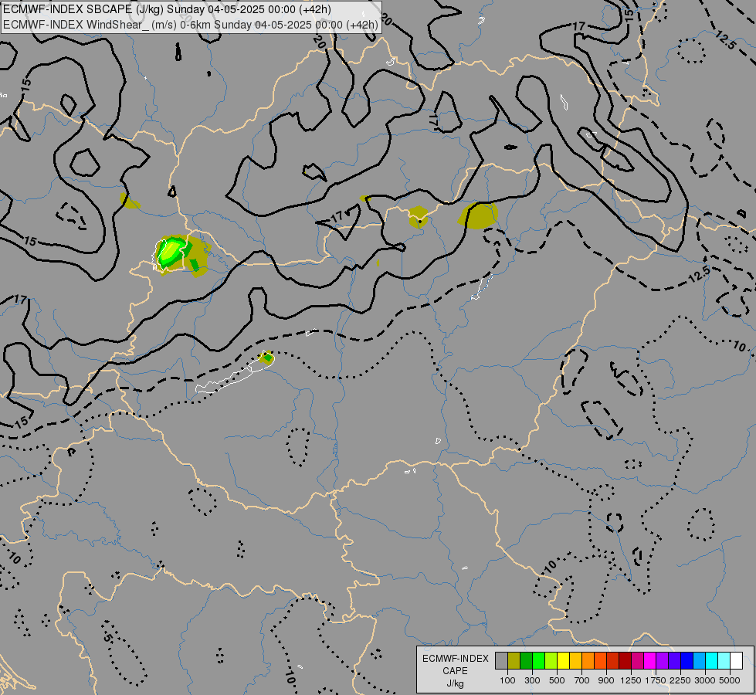Click the legend tick label 700
The image size is (756, 695).
click(x=582, y=680)
